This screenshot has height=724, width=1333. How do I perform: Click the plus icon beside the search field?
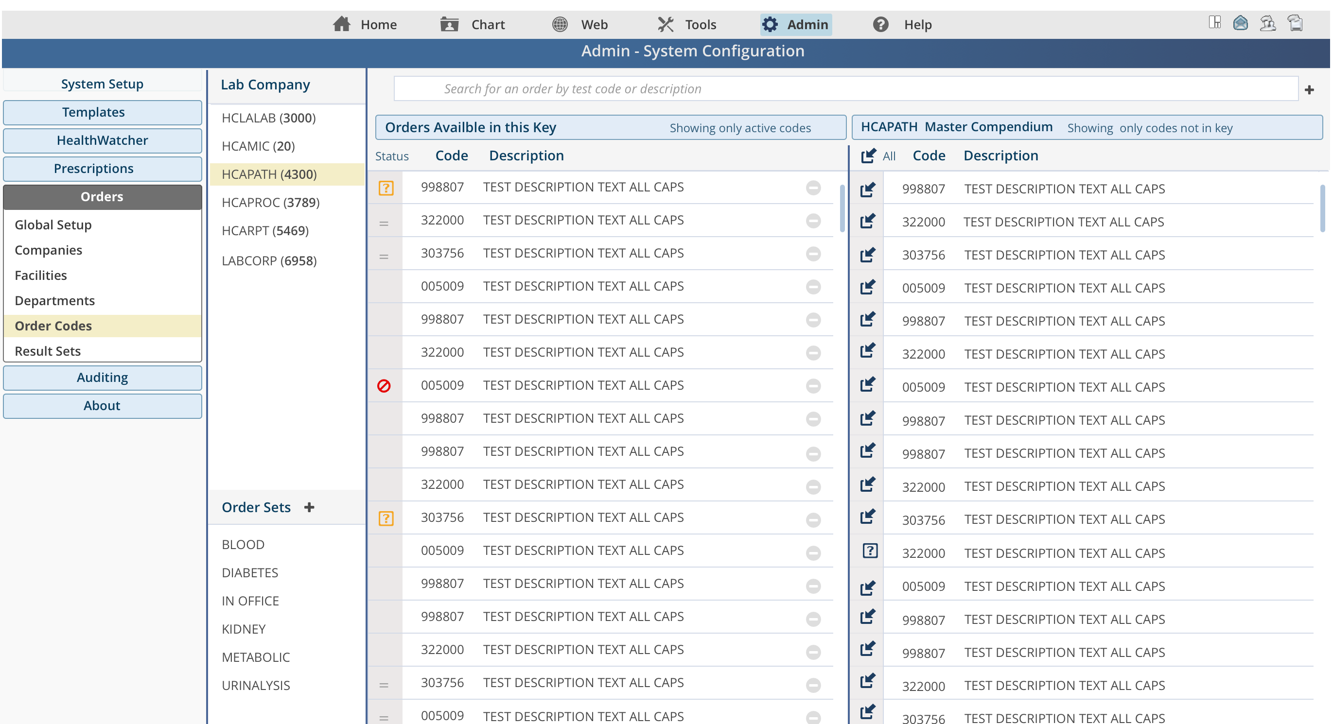click(x=1309, y=90)
